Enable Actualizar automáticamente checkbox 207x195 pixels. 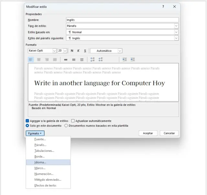click(x=73, y=121)
